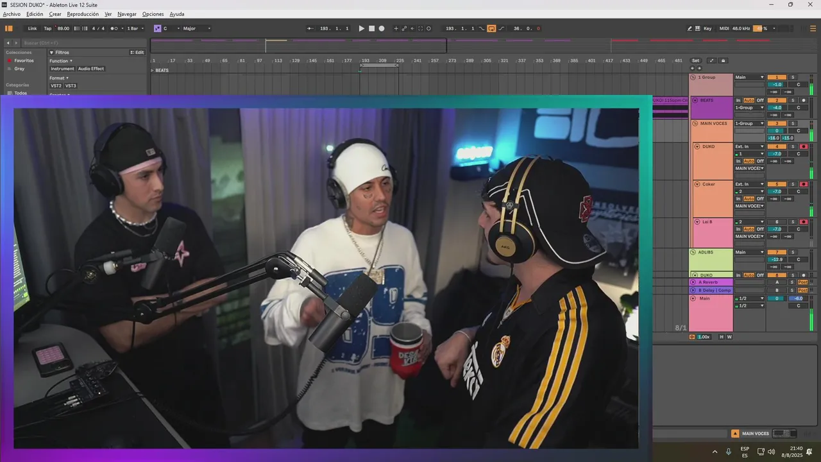Viewport: 821px width, 462px height.
Task: Toggle the scale mode purple icon
Action: coord(157,28)
